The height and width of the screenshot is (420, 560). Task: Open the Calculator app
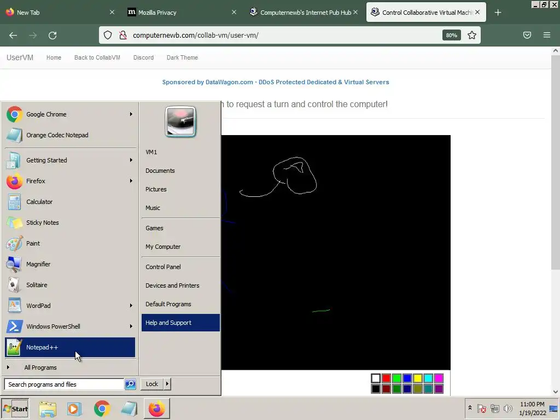pyautogui.click(x=70, y=202)
